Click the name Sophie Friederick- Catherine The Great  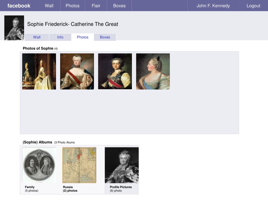[x=73, y=24]
